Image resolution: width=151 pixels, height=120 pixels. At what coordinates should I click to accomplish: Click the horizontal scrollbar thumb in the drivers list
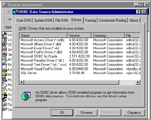pos(71,82)
